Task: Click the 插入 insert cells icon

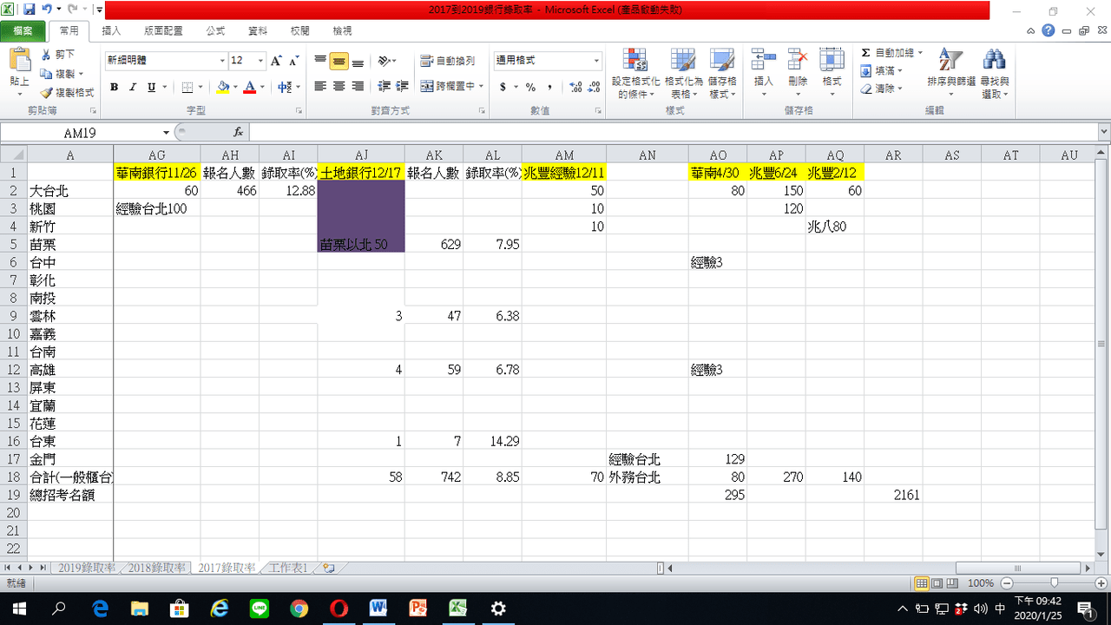Action: point(764,59)
